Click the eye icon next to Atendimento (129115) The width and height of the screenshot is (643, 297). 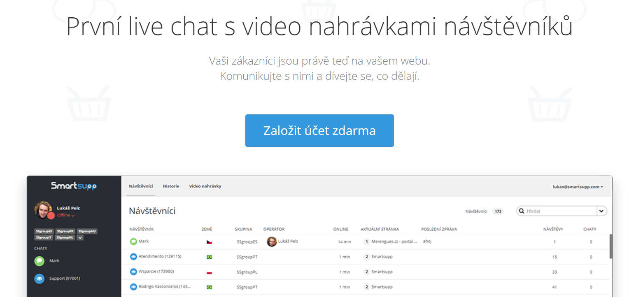133,257
